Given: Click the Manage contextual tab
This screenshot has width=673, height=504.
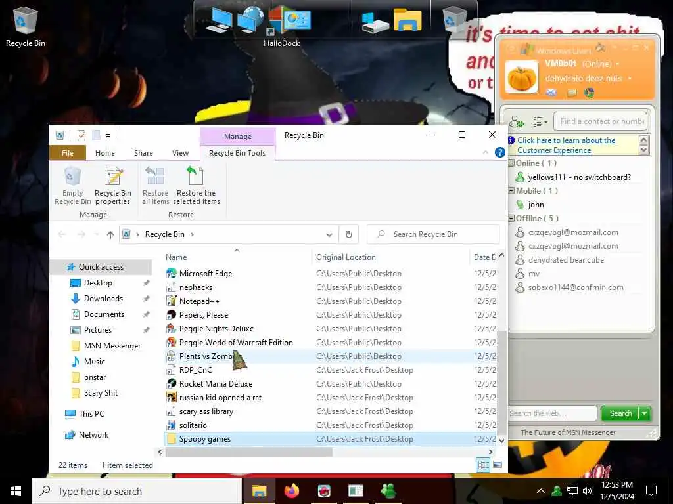Looking at the screenshot, I should tap(237, 136).
